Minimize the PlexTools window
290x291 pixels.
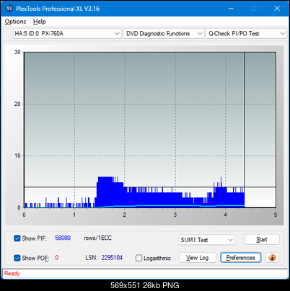tap(231, 9)
